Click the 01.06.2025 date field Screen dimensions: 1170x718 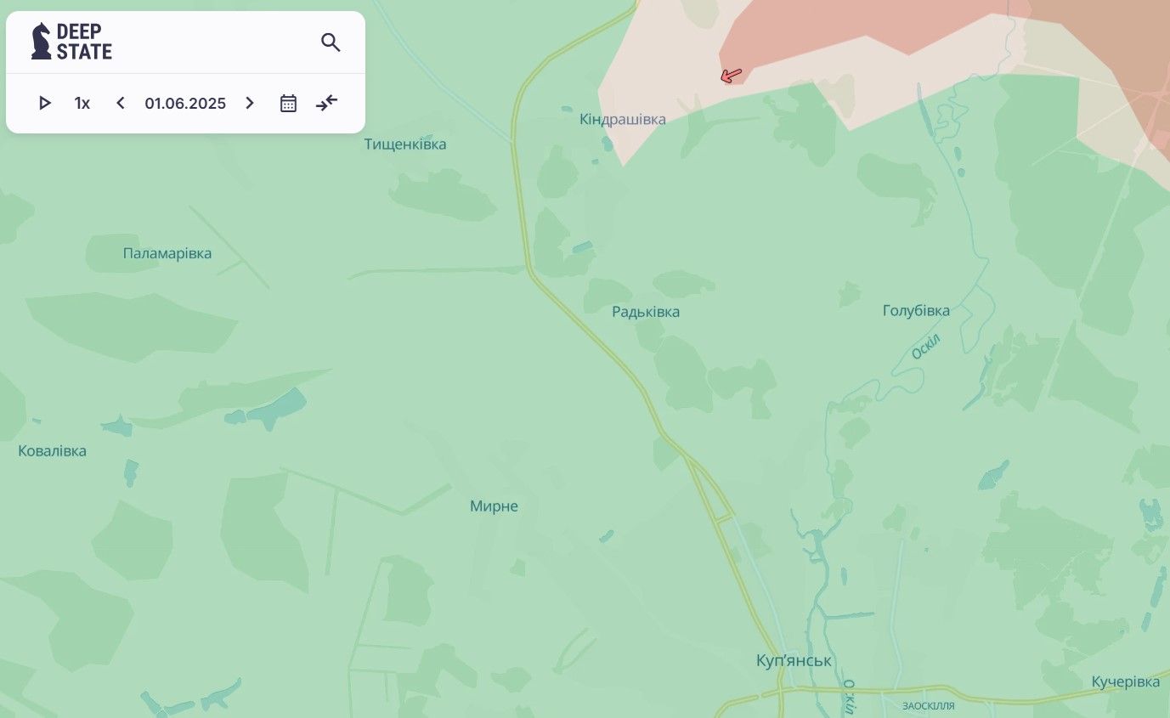[x=185, y=104]
